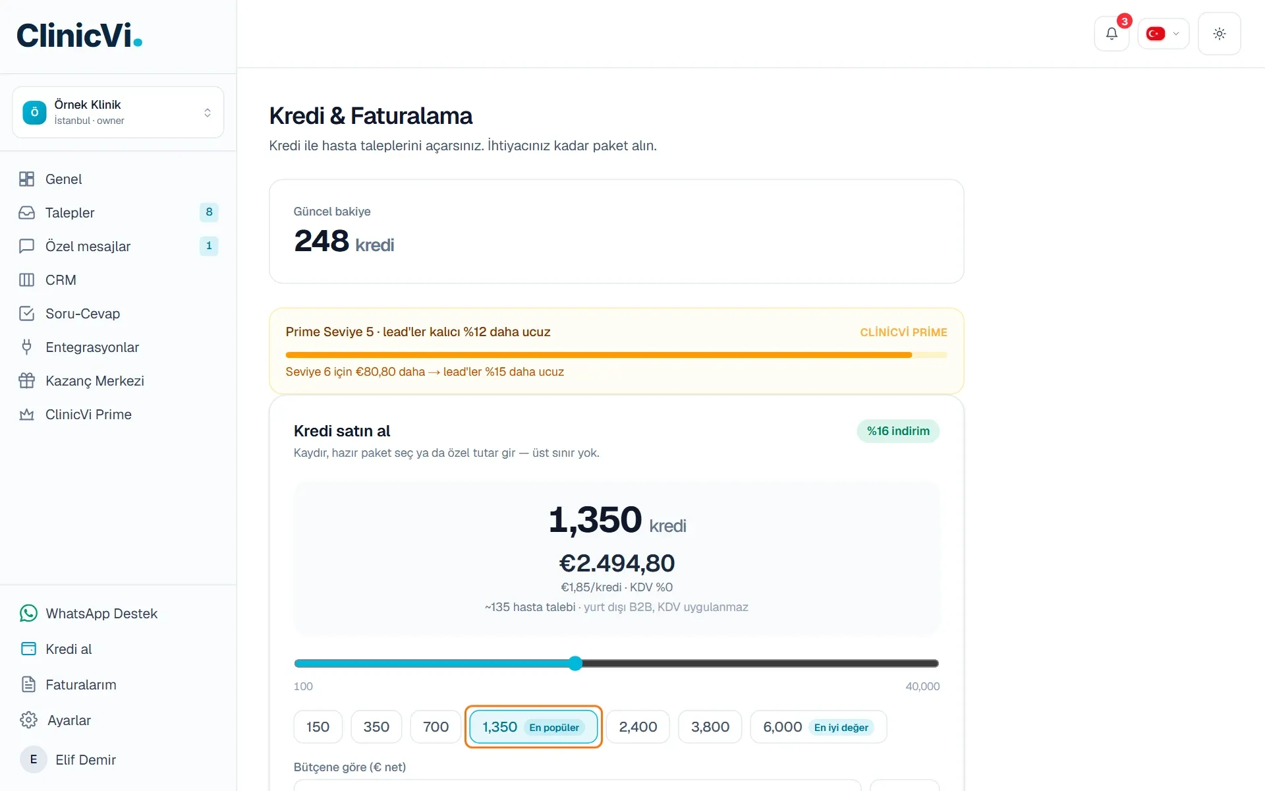Open CRM from sidebar label

coord(61,280)
